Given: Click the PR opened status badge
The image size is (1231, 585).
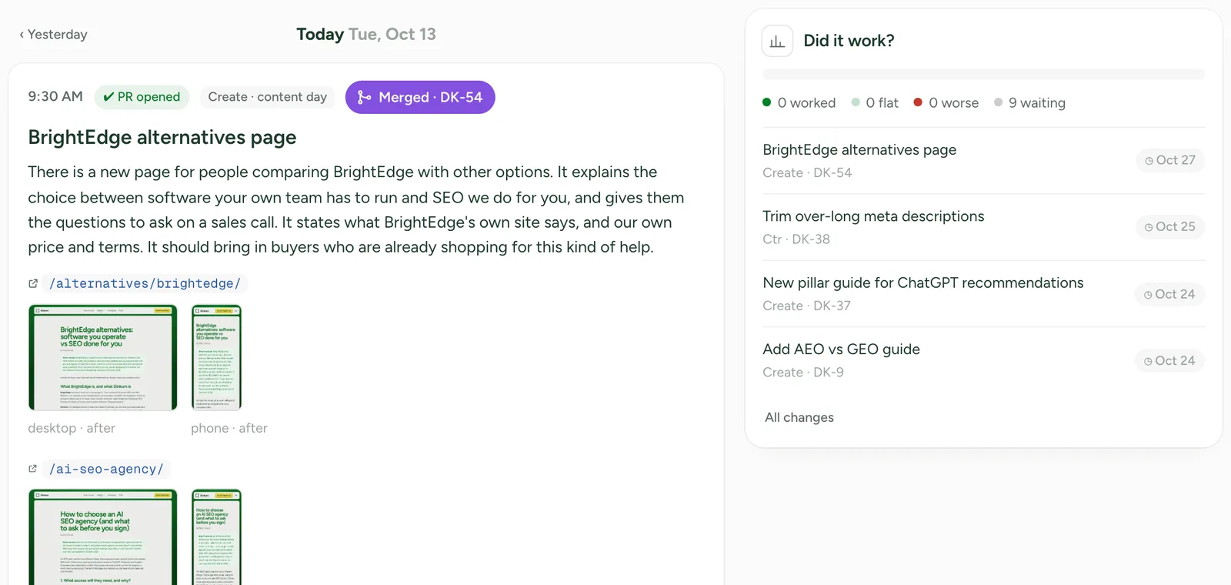Looking at the screenshot, I should (x=142, y=97).
